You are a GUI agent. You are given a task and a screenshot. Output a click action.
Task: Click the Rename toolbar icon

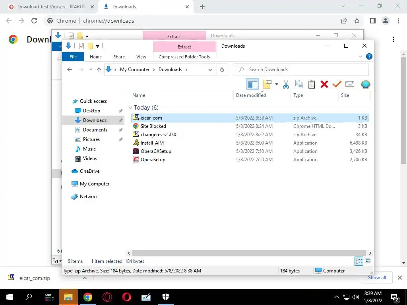(x=350, y=84)
